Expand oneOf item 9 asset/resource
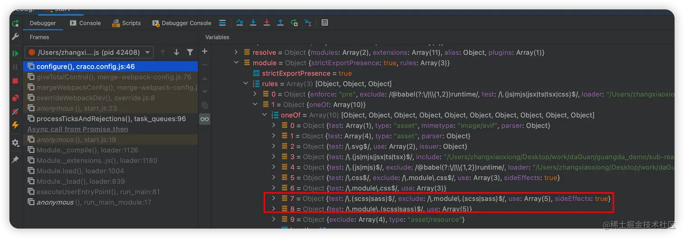The width and height of the screenshot is (684, 238). [274, 219]
